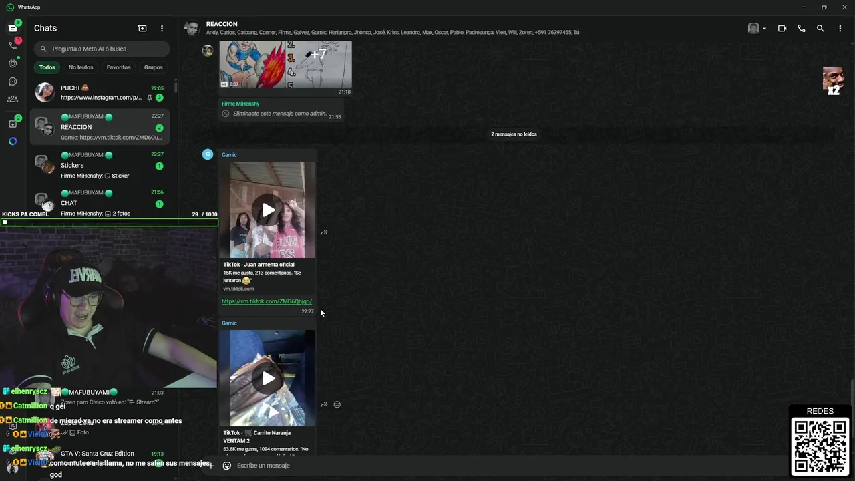Open the Stickers group chat
The height and width of the screenshot is (481, 855).
click(x=100, y=165)
